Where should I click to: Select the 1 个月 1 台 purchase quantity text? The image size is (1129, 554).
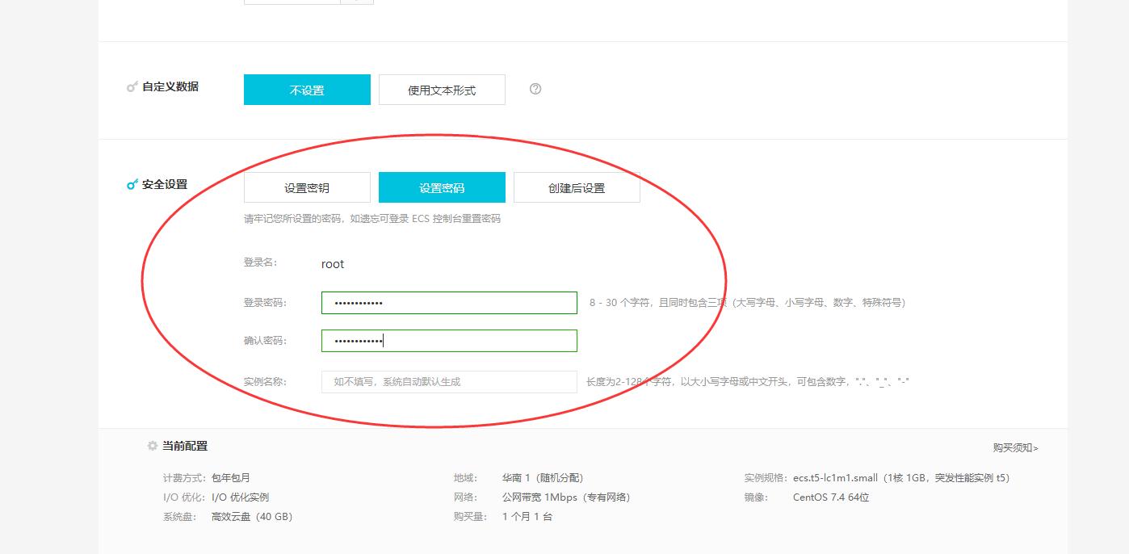coord(527,517)
